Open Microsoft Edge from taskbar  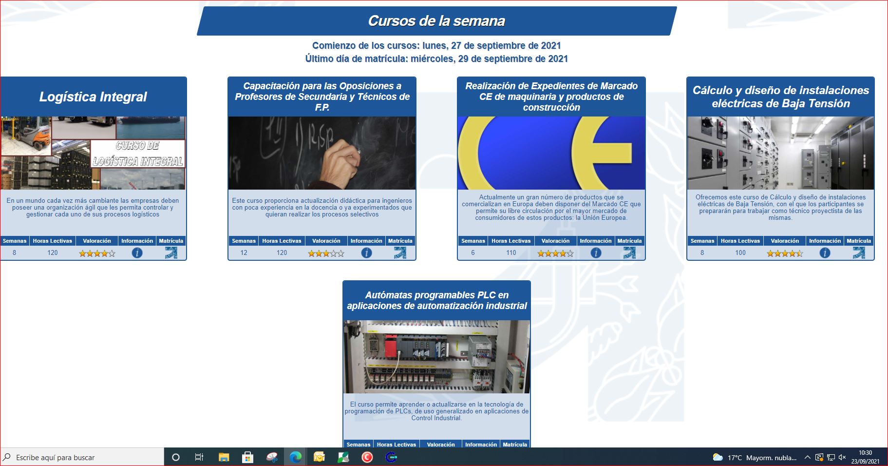pyautogui.click(x=295, y=457)
